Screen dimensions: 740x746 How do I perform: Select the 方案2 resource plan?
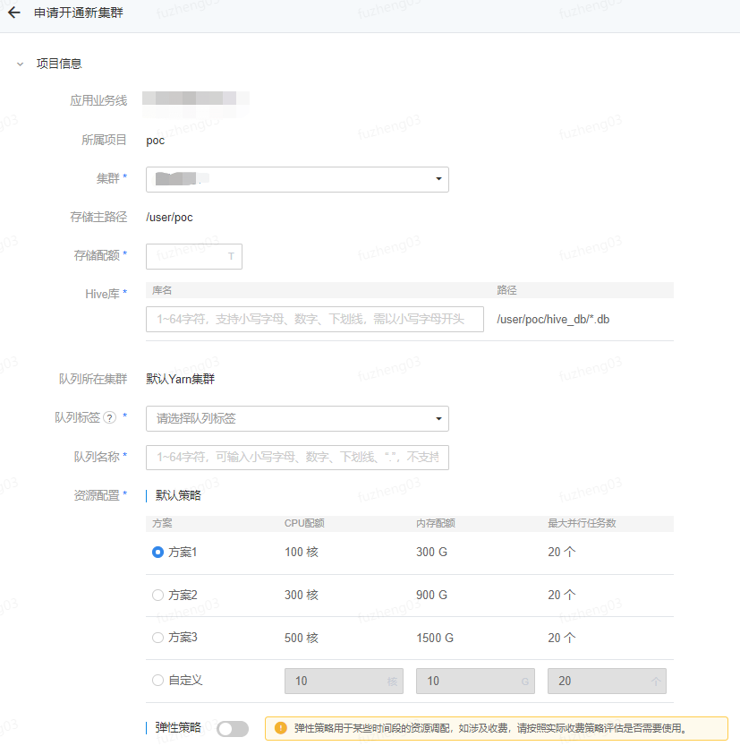coord(157,595)
